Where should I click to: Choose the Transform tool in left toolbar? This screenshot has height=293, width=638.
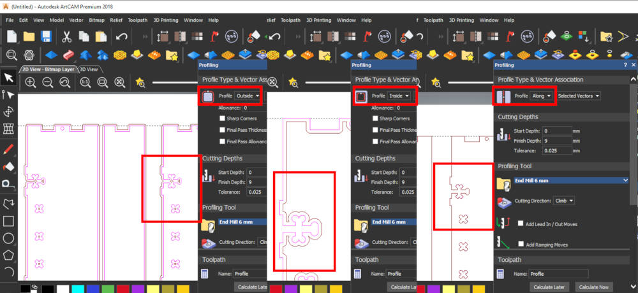point(9,111)
